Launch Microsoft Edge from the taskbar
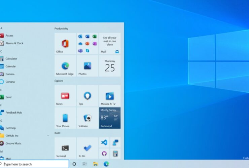This screenshot has width=249, height=168. coord(106,164)
